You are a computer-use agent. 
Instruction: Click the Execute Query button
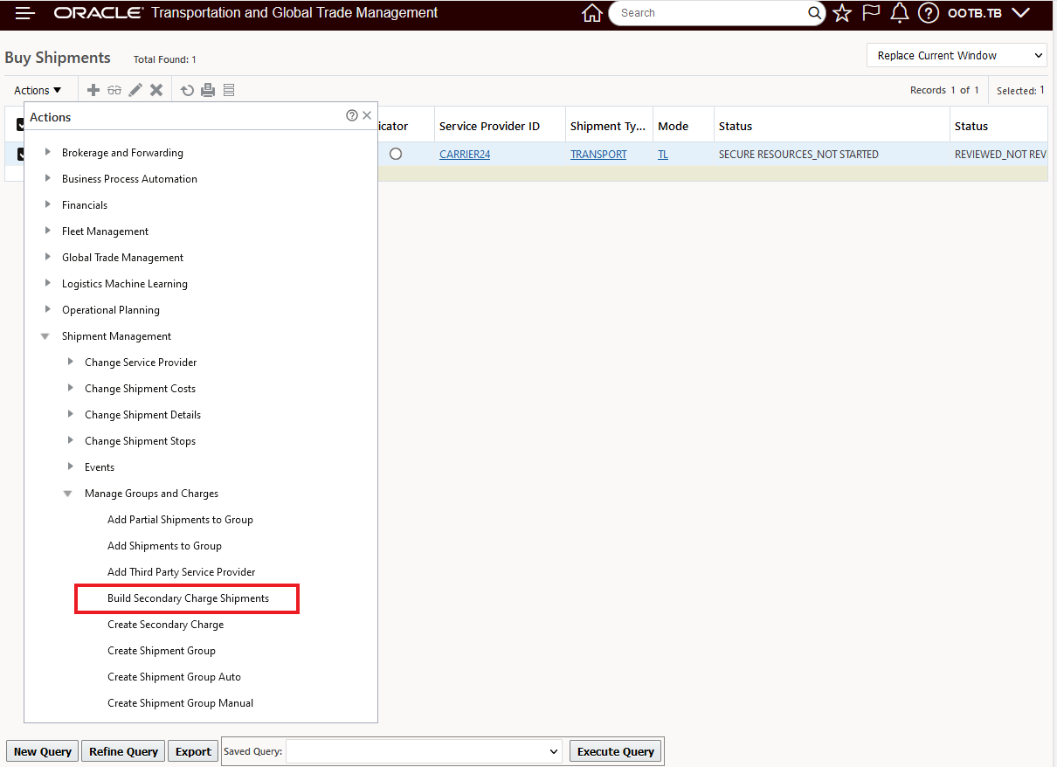click(616, 751)
